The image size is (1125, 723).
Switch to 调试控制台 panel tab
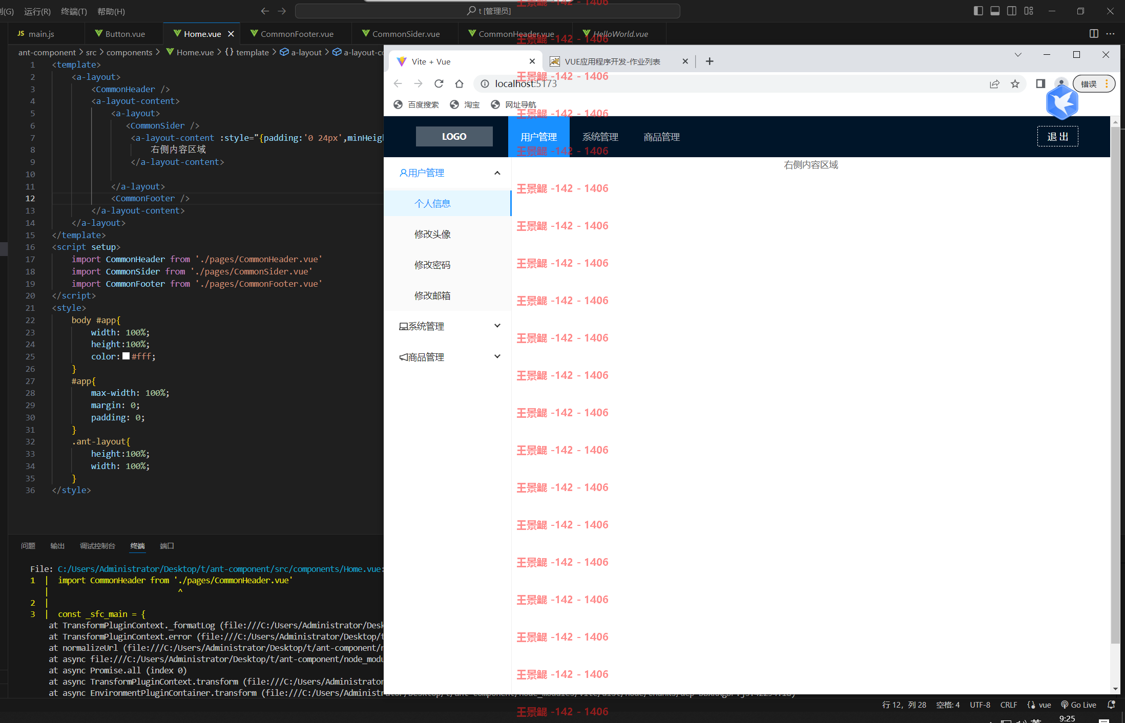coord(97,546)
